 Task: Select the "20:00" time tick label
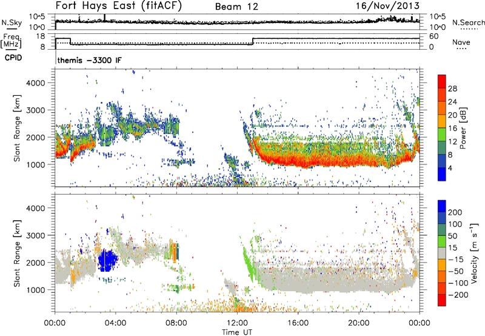(x=358, y=323)
